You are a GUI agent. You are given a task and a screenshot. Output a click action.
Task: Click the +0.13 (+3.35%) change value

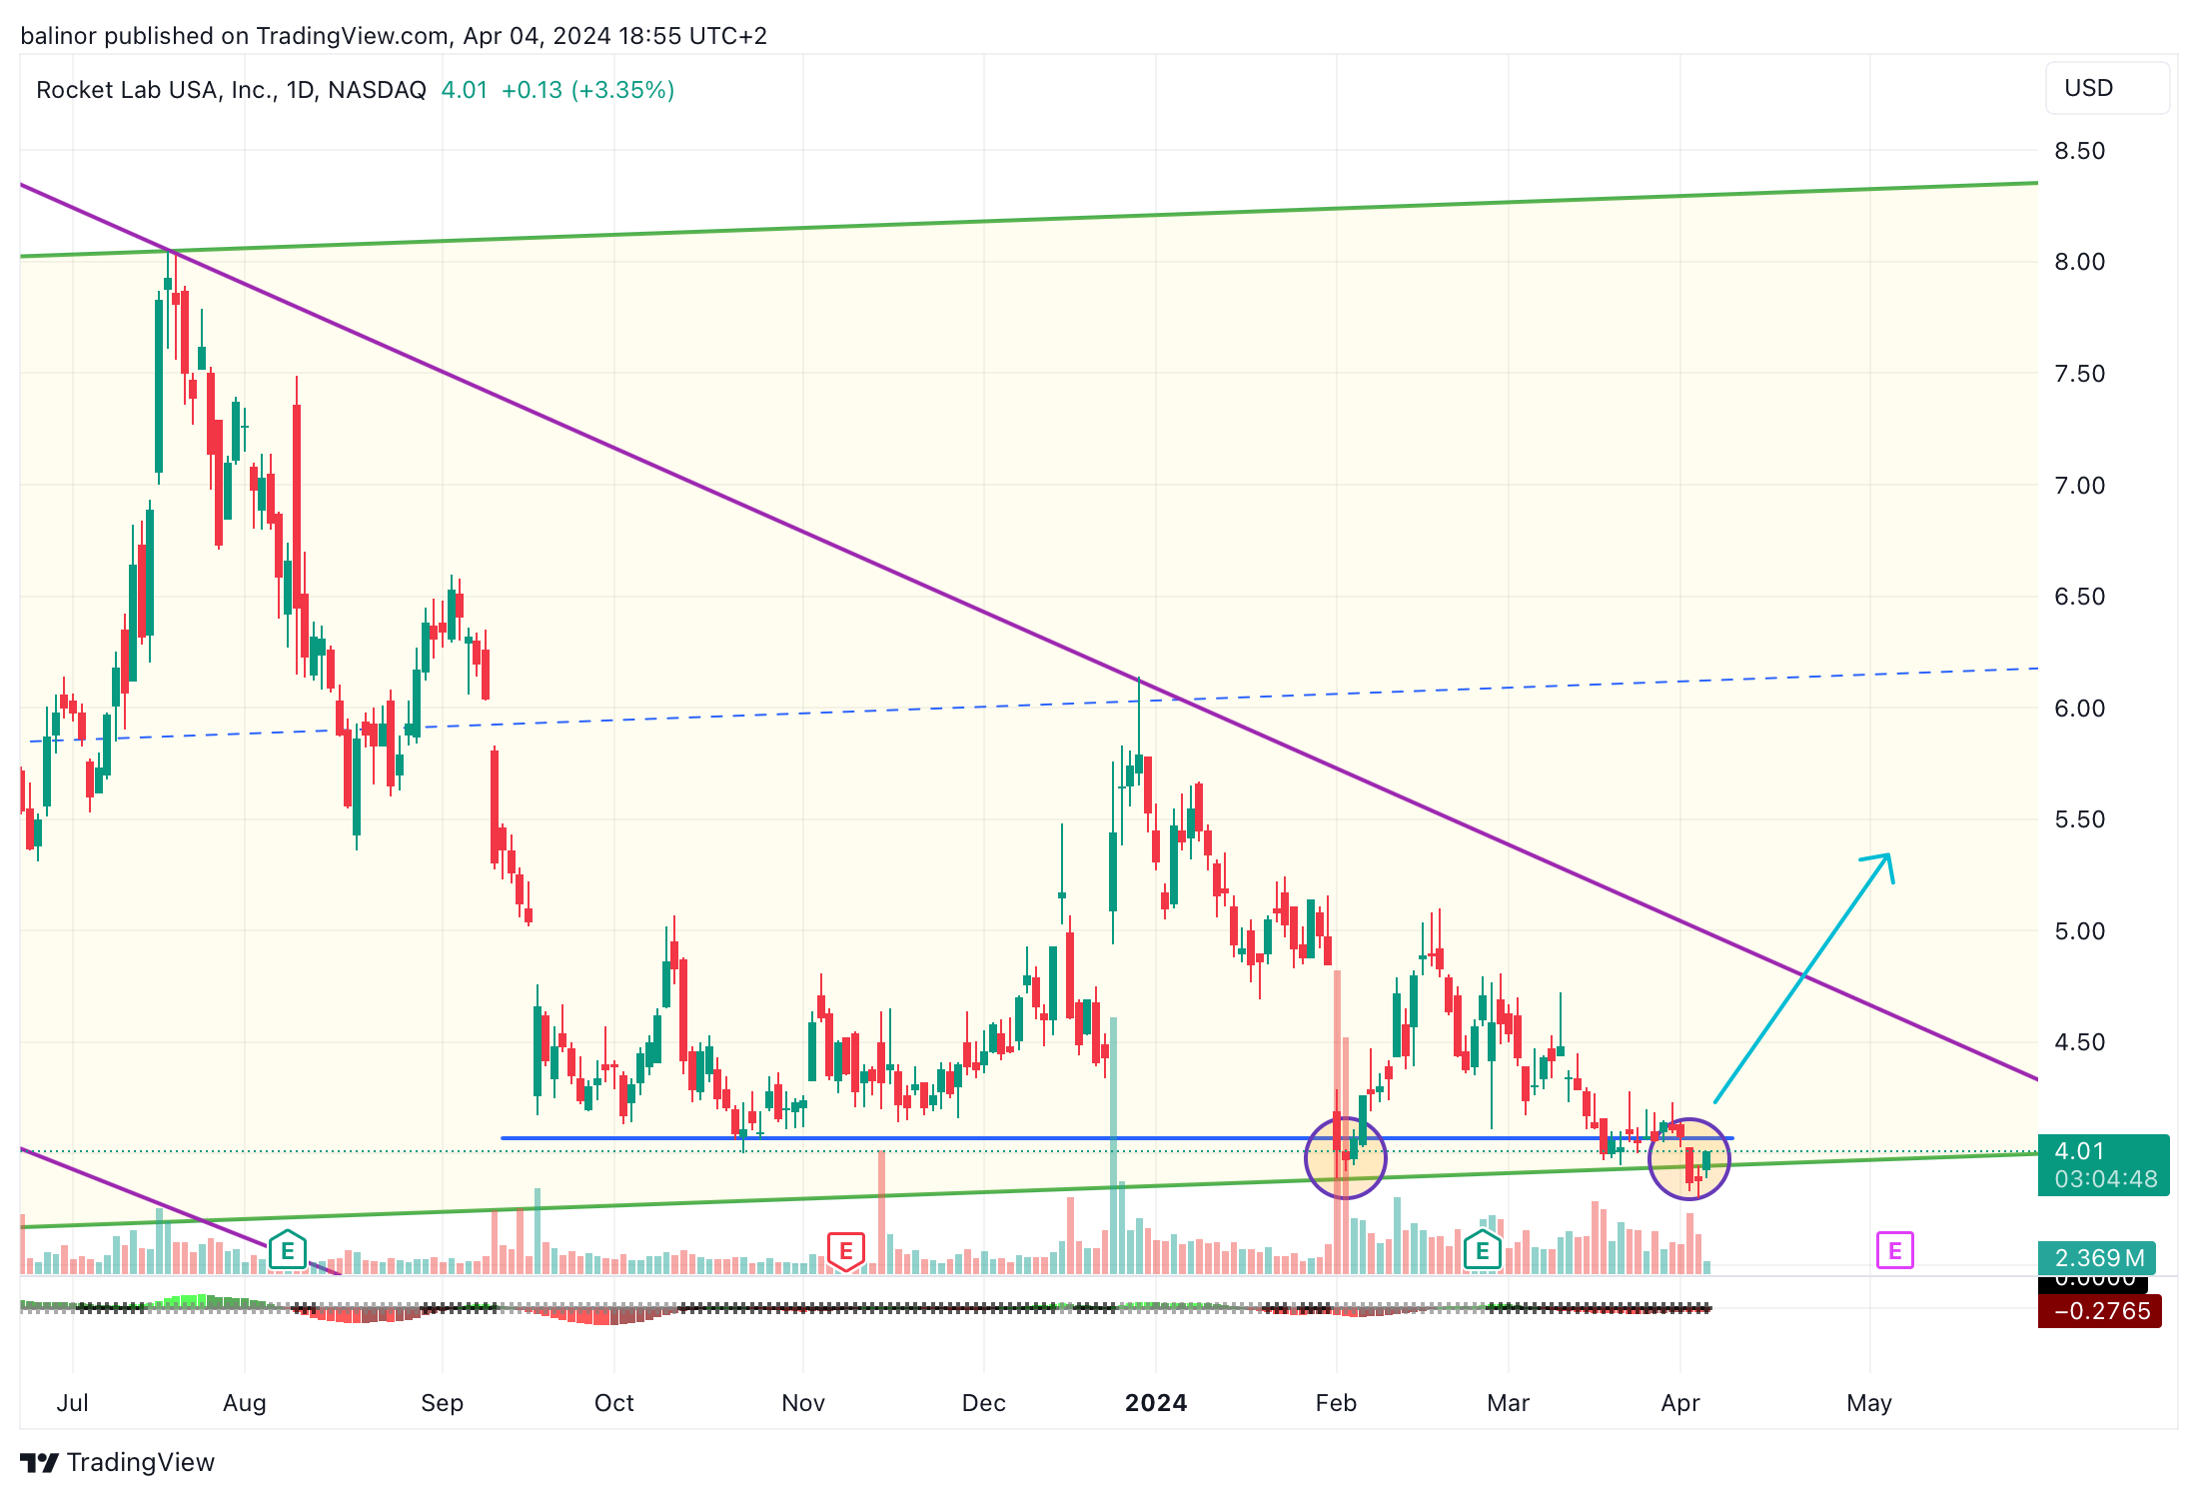[x=587, y=90]
